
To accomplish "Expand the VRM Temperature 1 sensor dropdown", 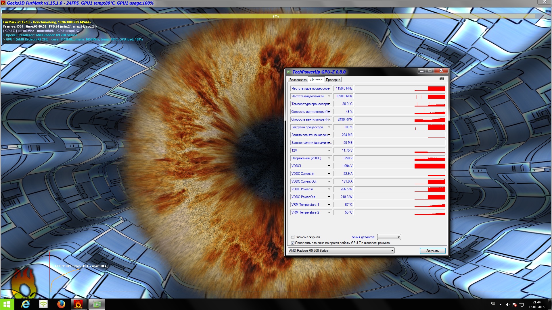I will (329, 205).
